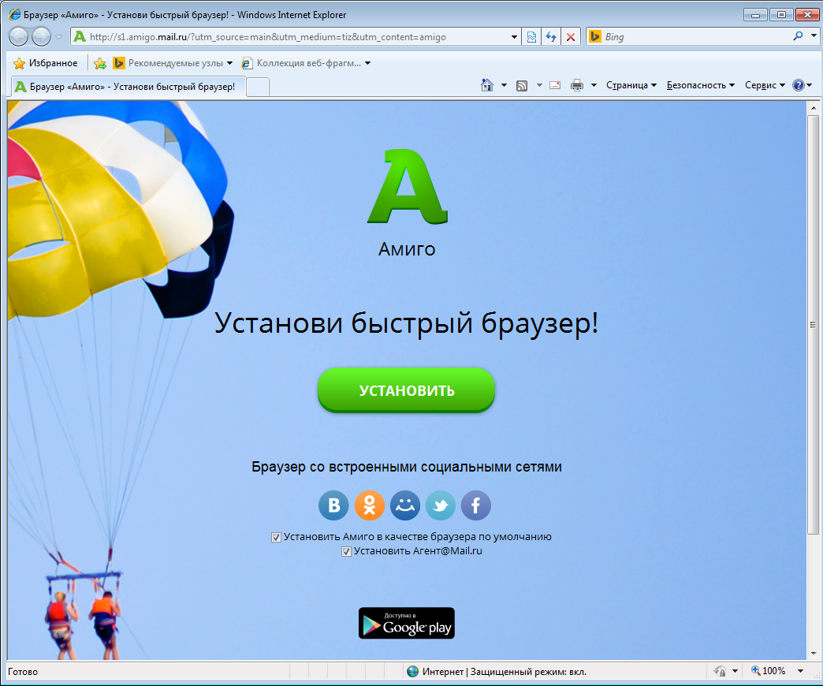Expand the address bar history dropdown
The width and height of the screenshot is (823, 686).
coord(515,37)
